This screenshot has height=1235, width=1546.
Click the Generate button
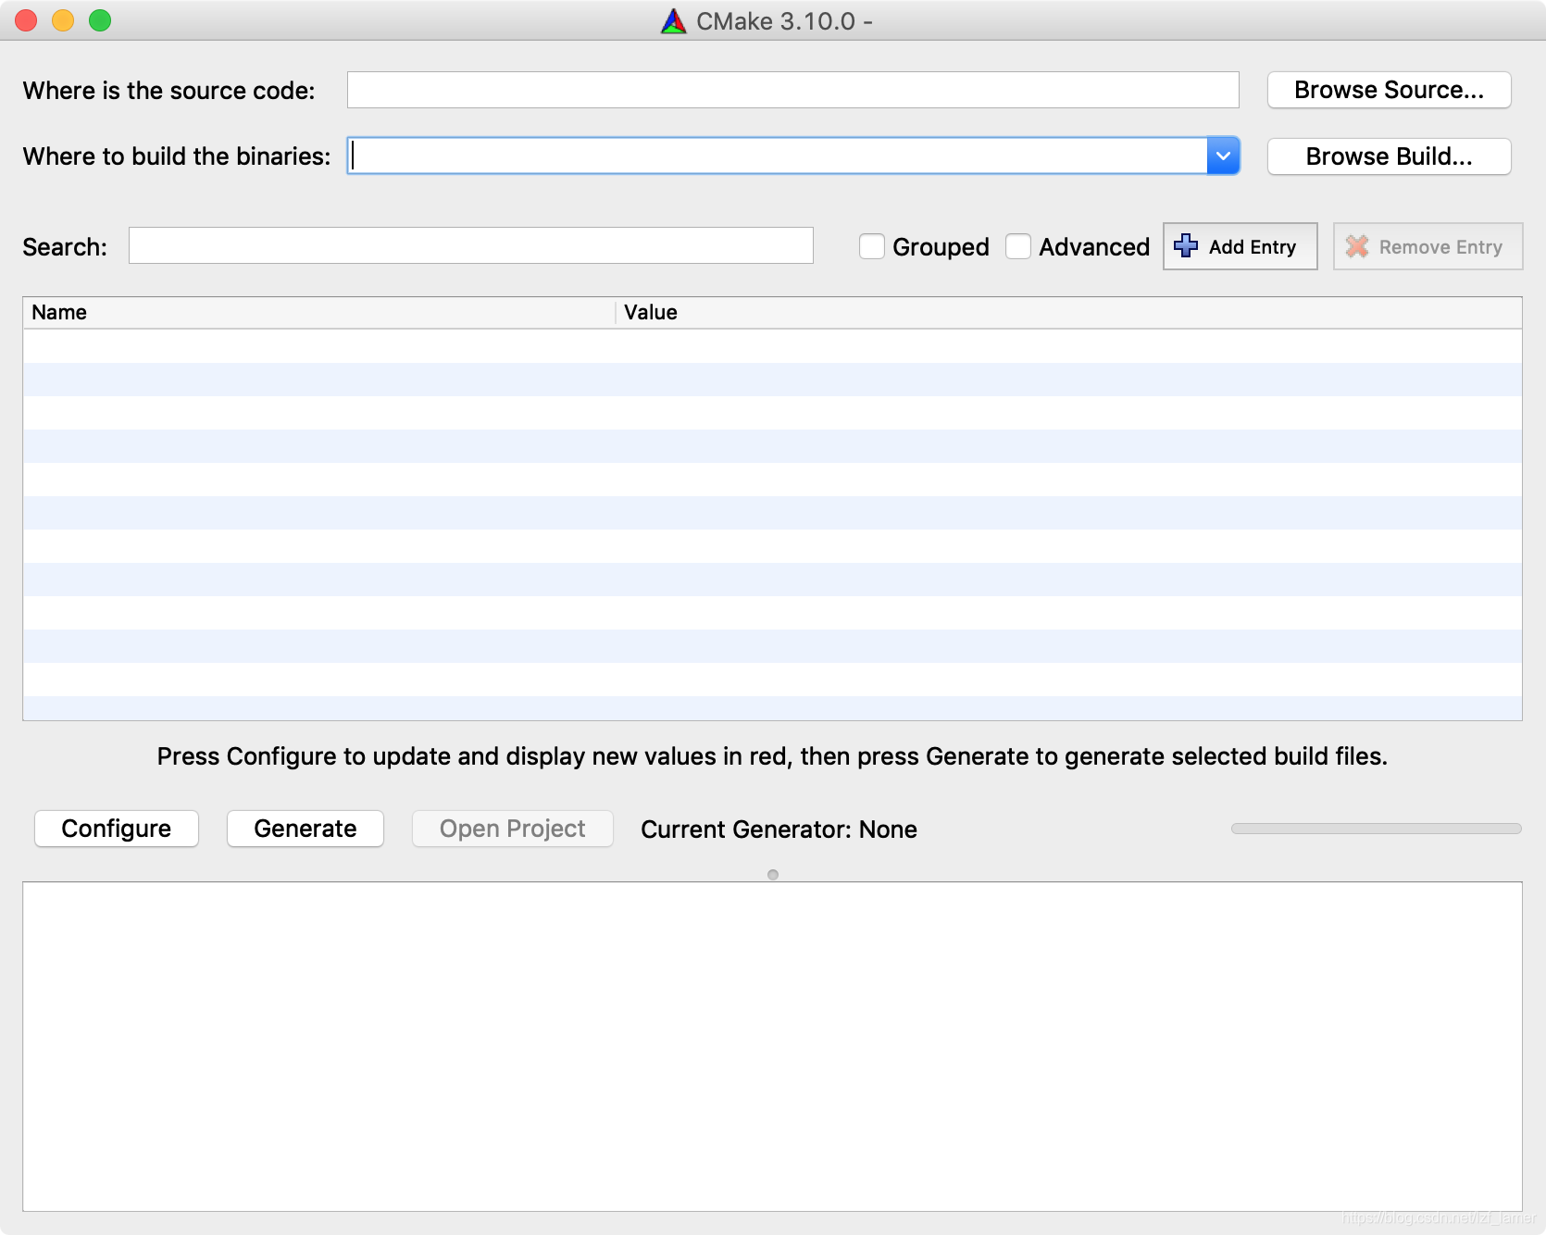coord(305,829)
